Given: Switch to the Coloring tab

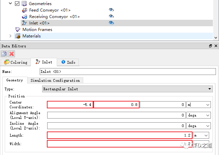Looking at the screenshot, I should click(x=16, y=62).
